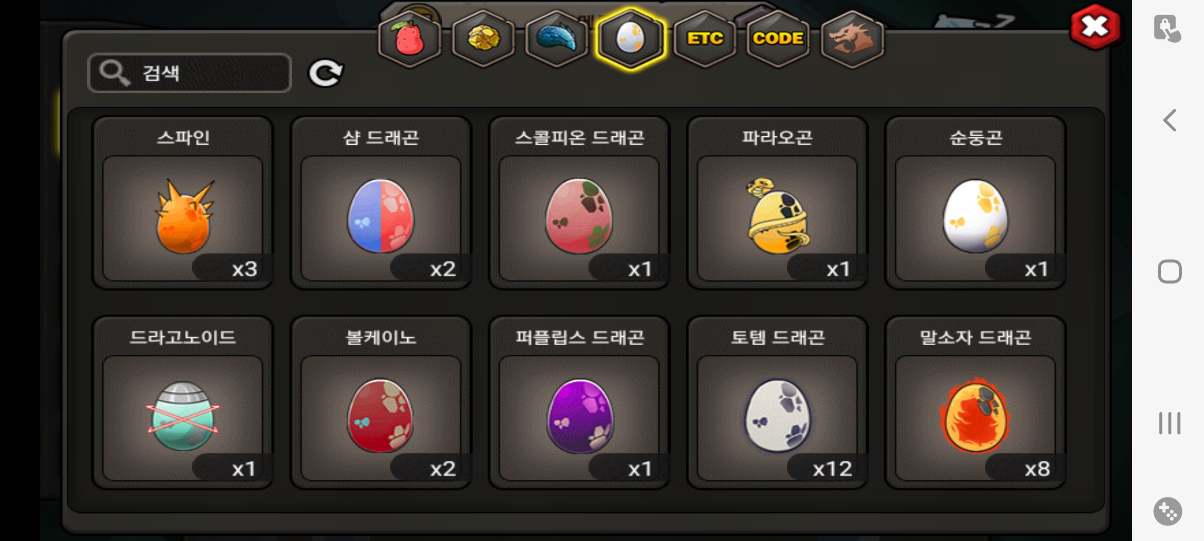
Task: Switch to the CODE tab
Action: 778,39
